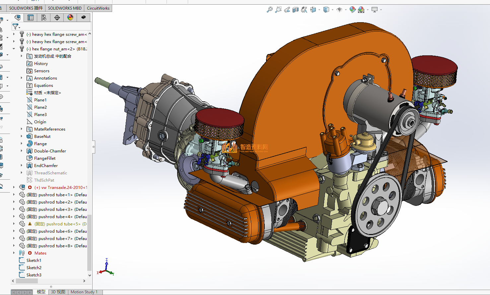Open the DimXpertManager crosshair tab

(x=57, y=18)
